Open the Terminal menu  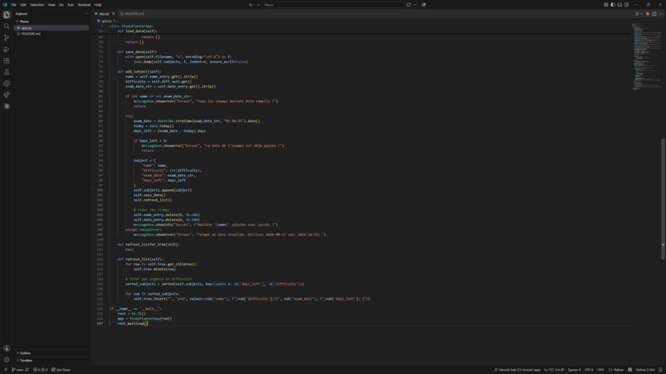[x=83, y=5]
